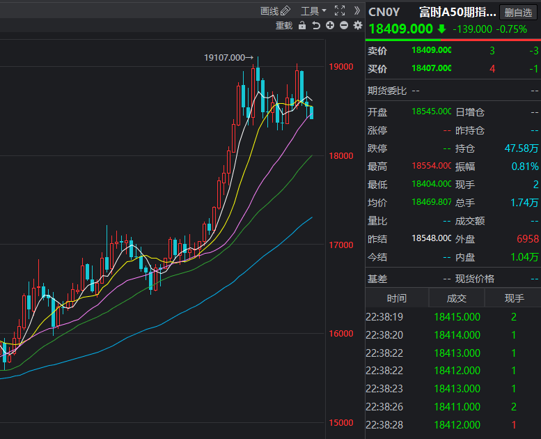Click the 期货委比 label
This screenshot has height=439, width=541.
(x=387, y=91)
